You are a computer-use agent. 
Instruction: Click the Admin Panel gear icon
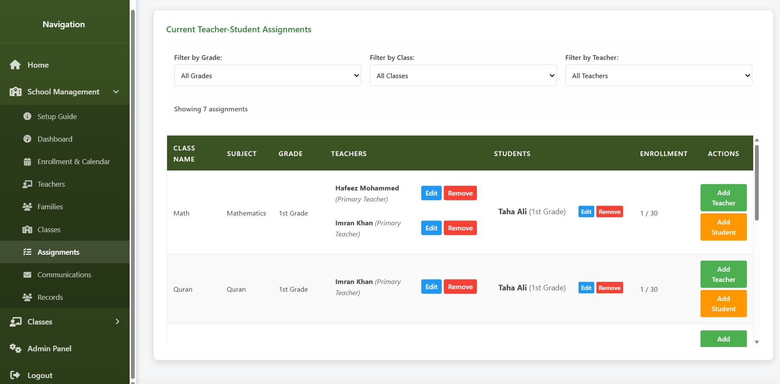click(15, 348)
